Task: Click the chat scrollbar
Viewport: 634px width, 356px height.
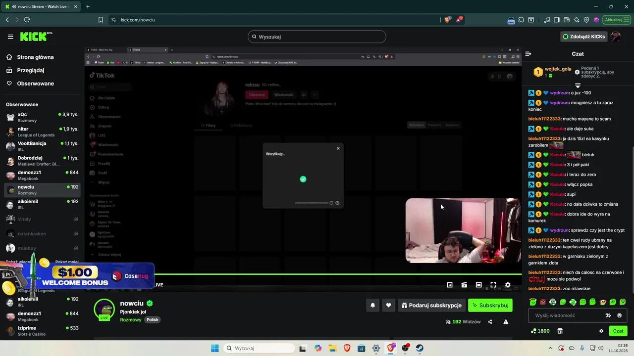Action: (x=632, y=198)
